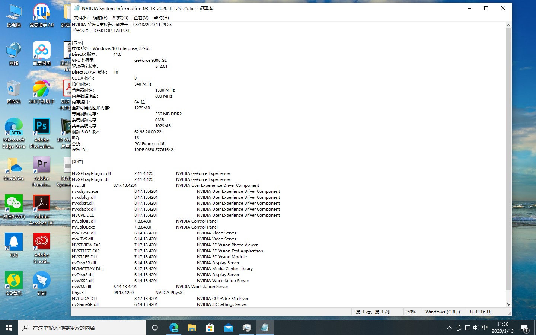Click NVIDIA 3D Vision Photo Viewer text
536x335 pixels.
[x=227, y=245]
